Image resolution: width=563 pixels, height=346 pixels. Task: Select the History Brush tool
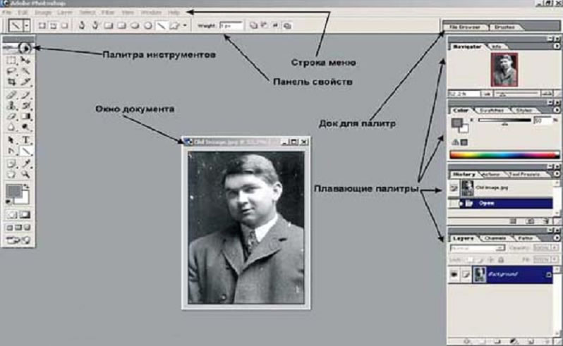(x=25, y=106)
